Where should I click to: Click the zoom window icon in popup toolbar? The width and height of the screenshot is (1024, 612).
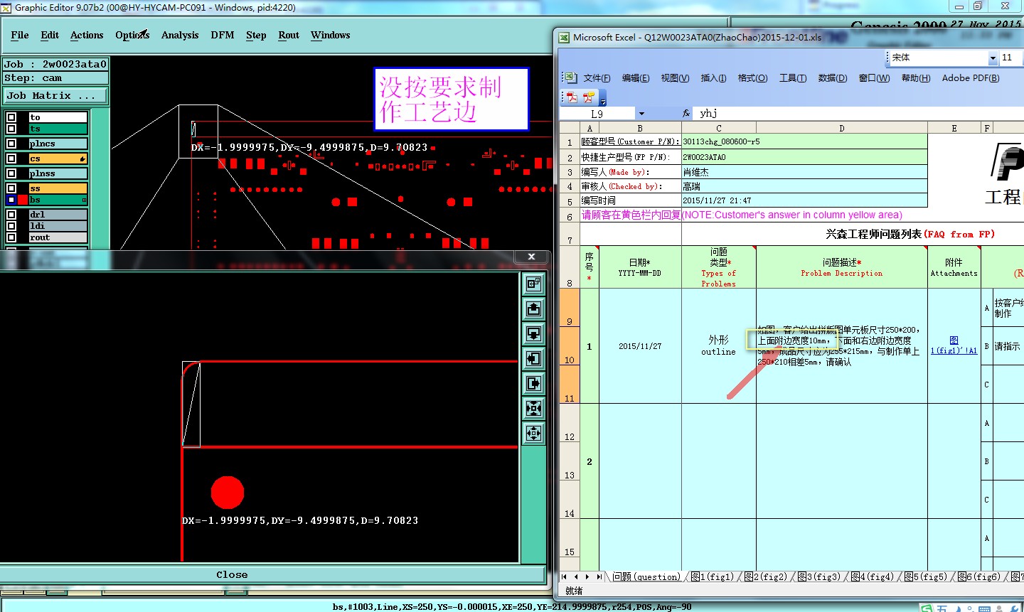[x=533, y=284]
